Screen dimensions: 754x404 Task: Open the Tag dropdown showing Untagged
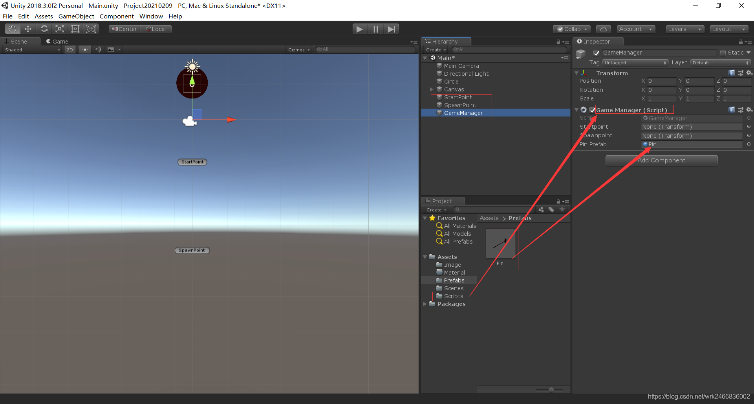635,62
